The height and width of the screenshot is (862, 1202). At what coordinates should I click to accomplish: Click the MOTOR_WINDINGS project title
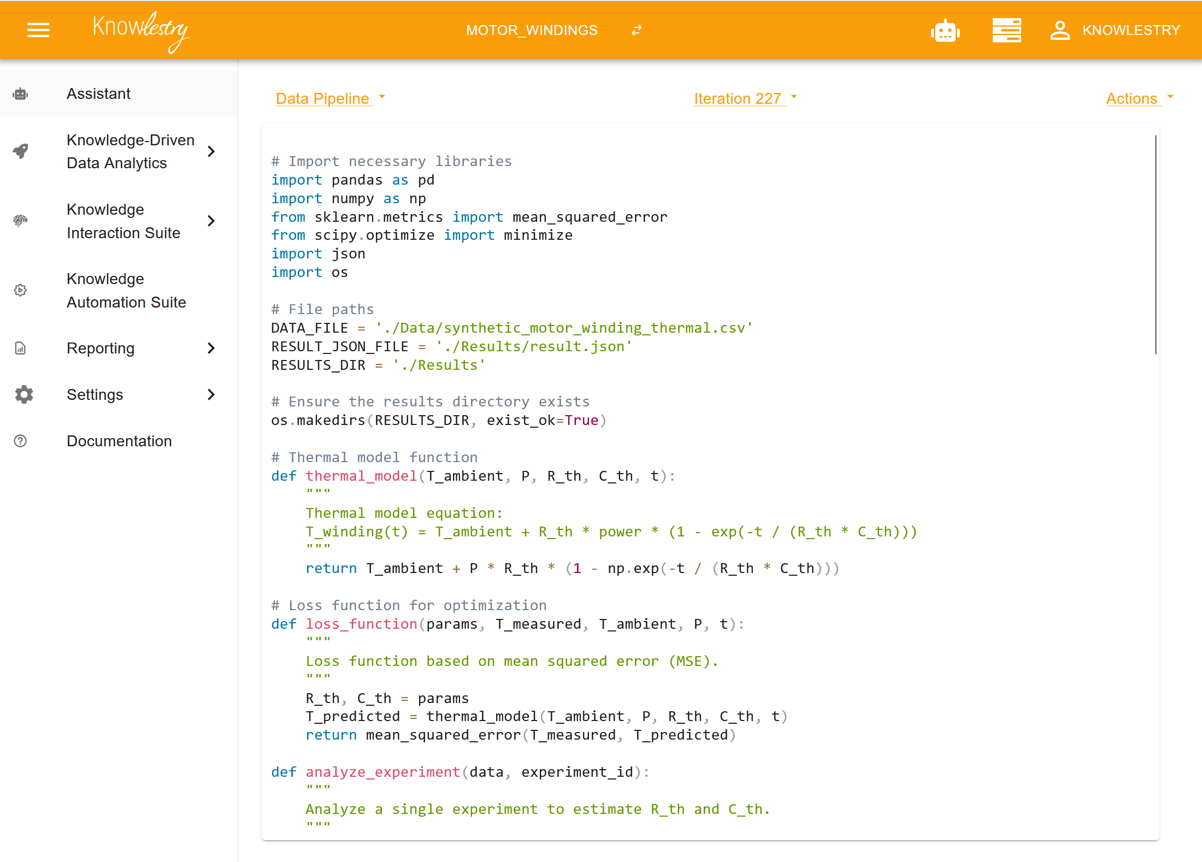click(532, 30)
